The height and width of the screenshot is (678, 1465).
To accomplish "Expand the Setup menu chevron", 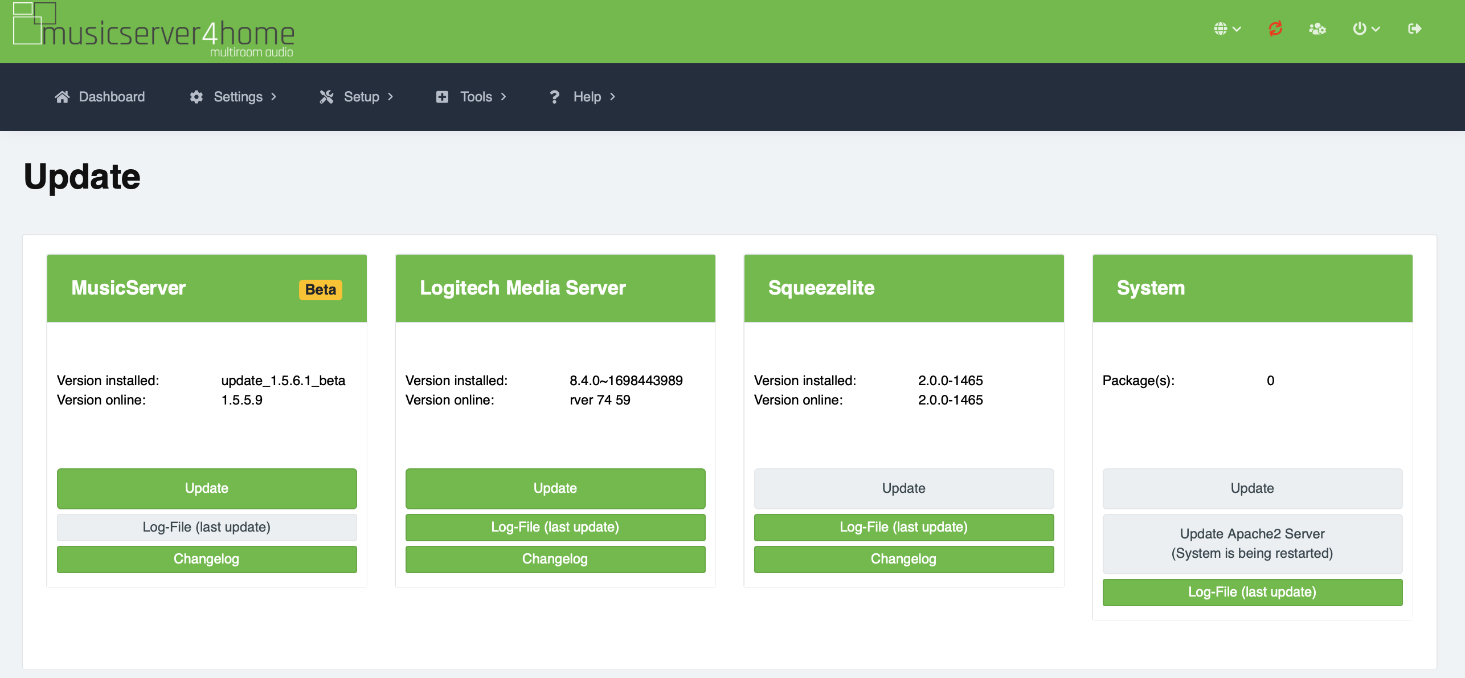I will (391, 97).
